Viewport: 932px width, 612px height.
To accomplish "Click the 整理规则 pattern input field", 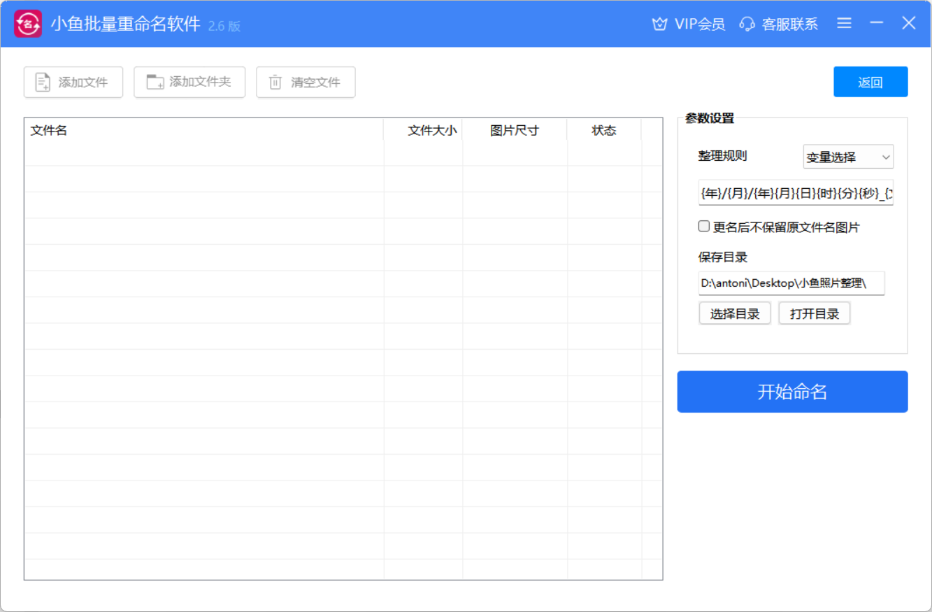I will click(796, 194).
